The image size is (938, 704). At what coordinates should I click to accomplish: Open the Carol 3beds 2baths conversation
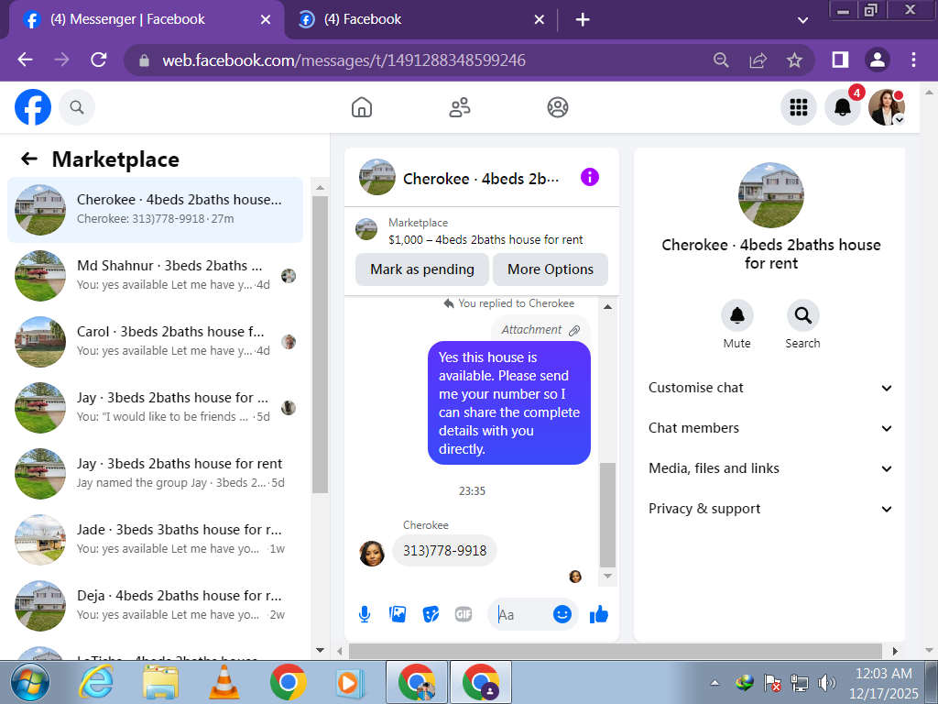pos(155,341)
